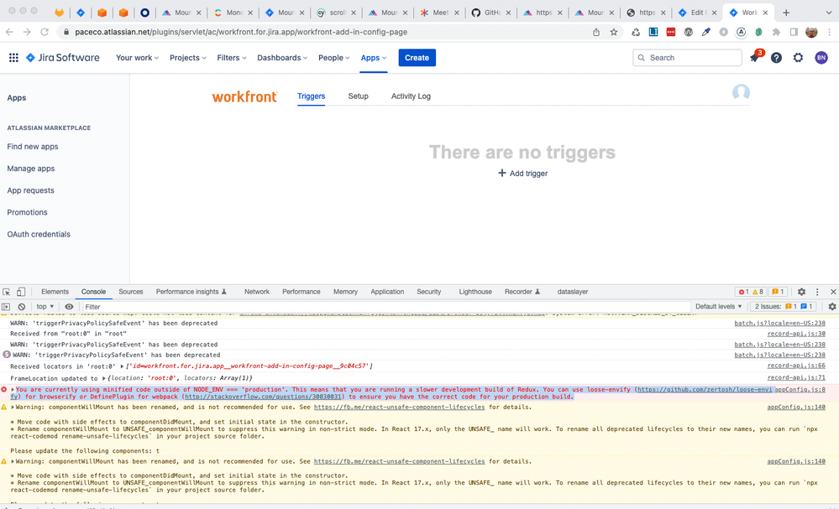Viewport: 839px width, 509px height.
Task: Open the browser tab list chevron
Action: coord(829,13)
